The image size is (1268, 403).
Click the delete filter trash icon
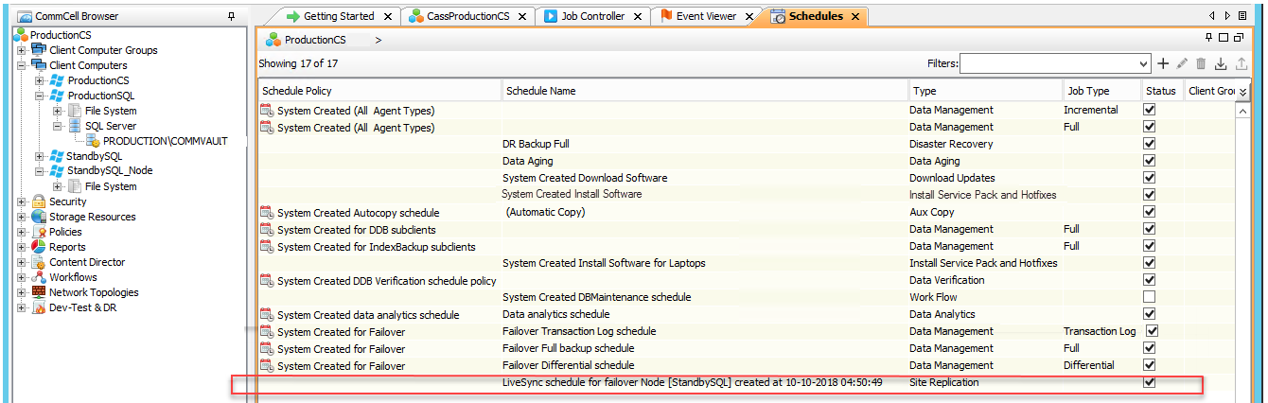point(1201,63)
